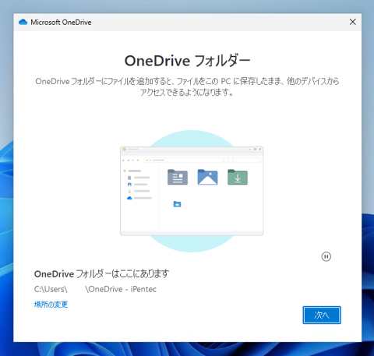Open the 場所の変更 link
Viewport: 374px width, 356px height.
tap(51, 305)
